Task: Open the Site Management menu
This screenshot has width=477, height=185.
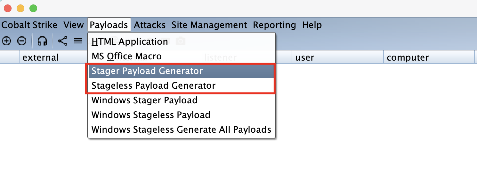Action: [209, 25]
